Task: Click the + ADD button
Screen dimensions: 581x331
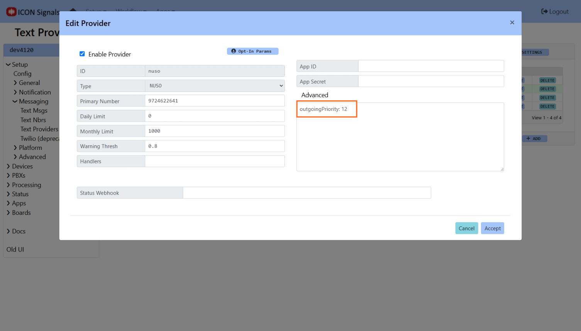Action: coord(535,138)
